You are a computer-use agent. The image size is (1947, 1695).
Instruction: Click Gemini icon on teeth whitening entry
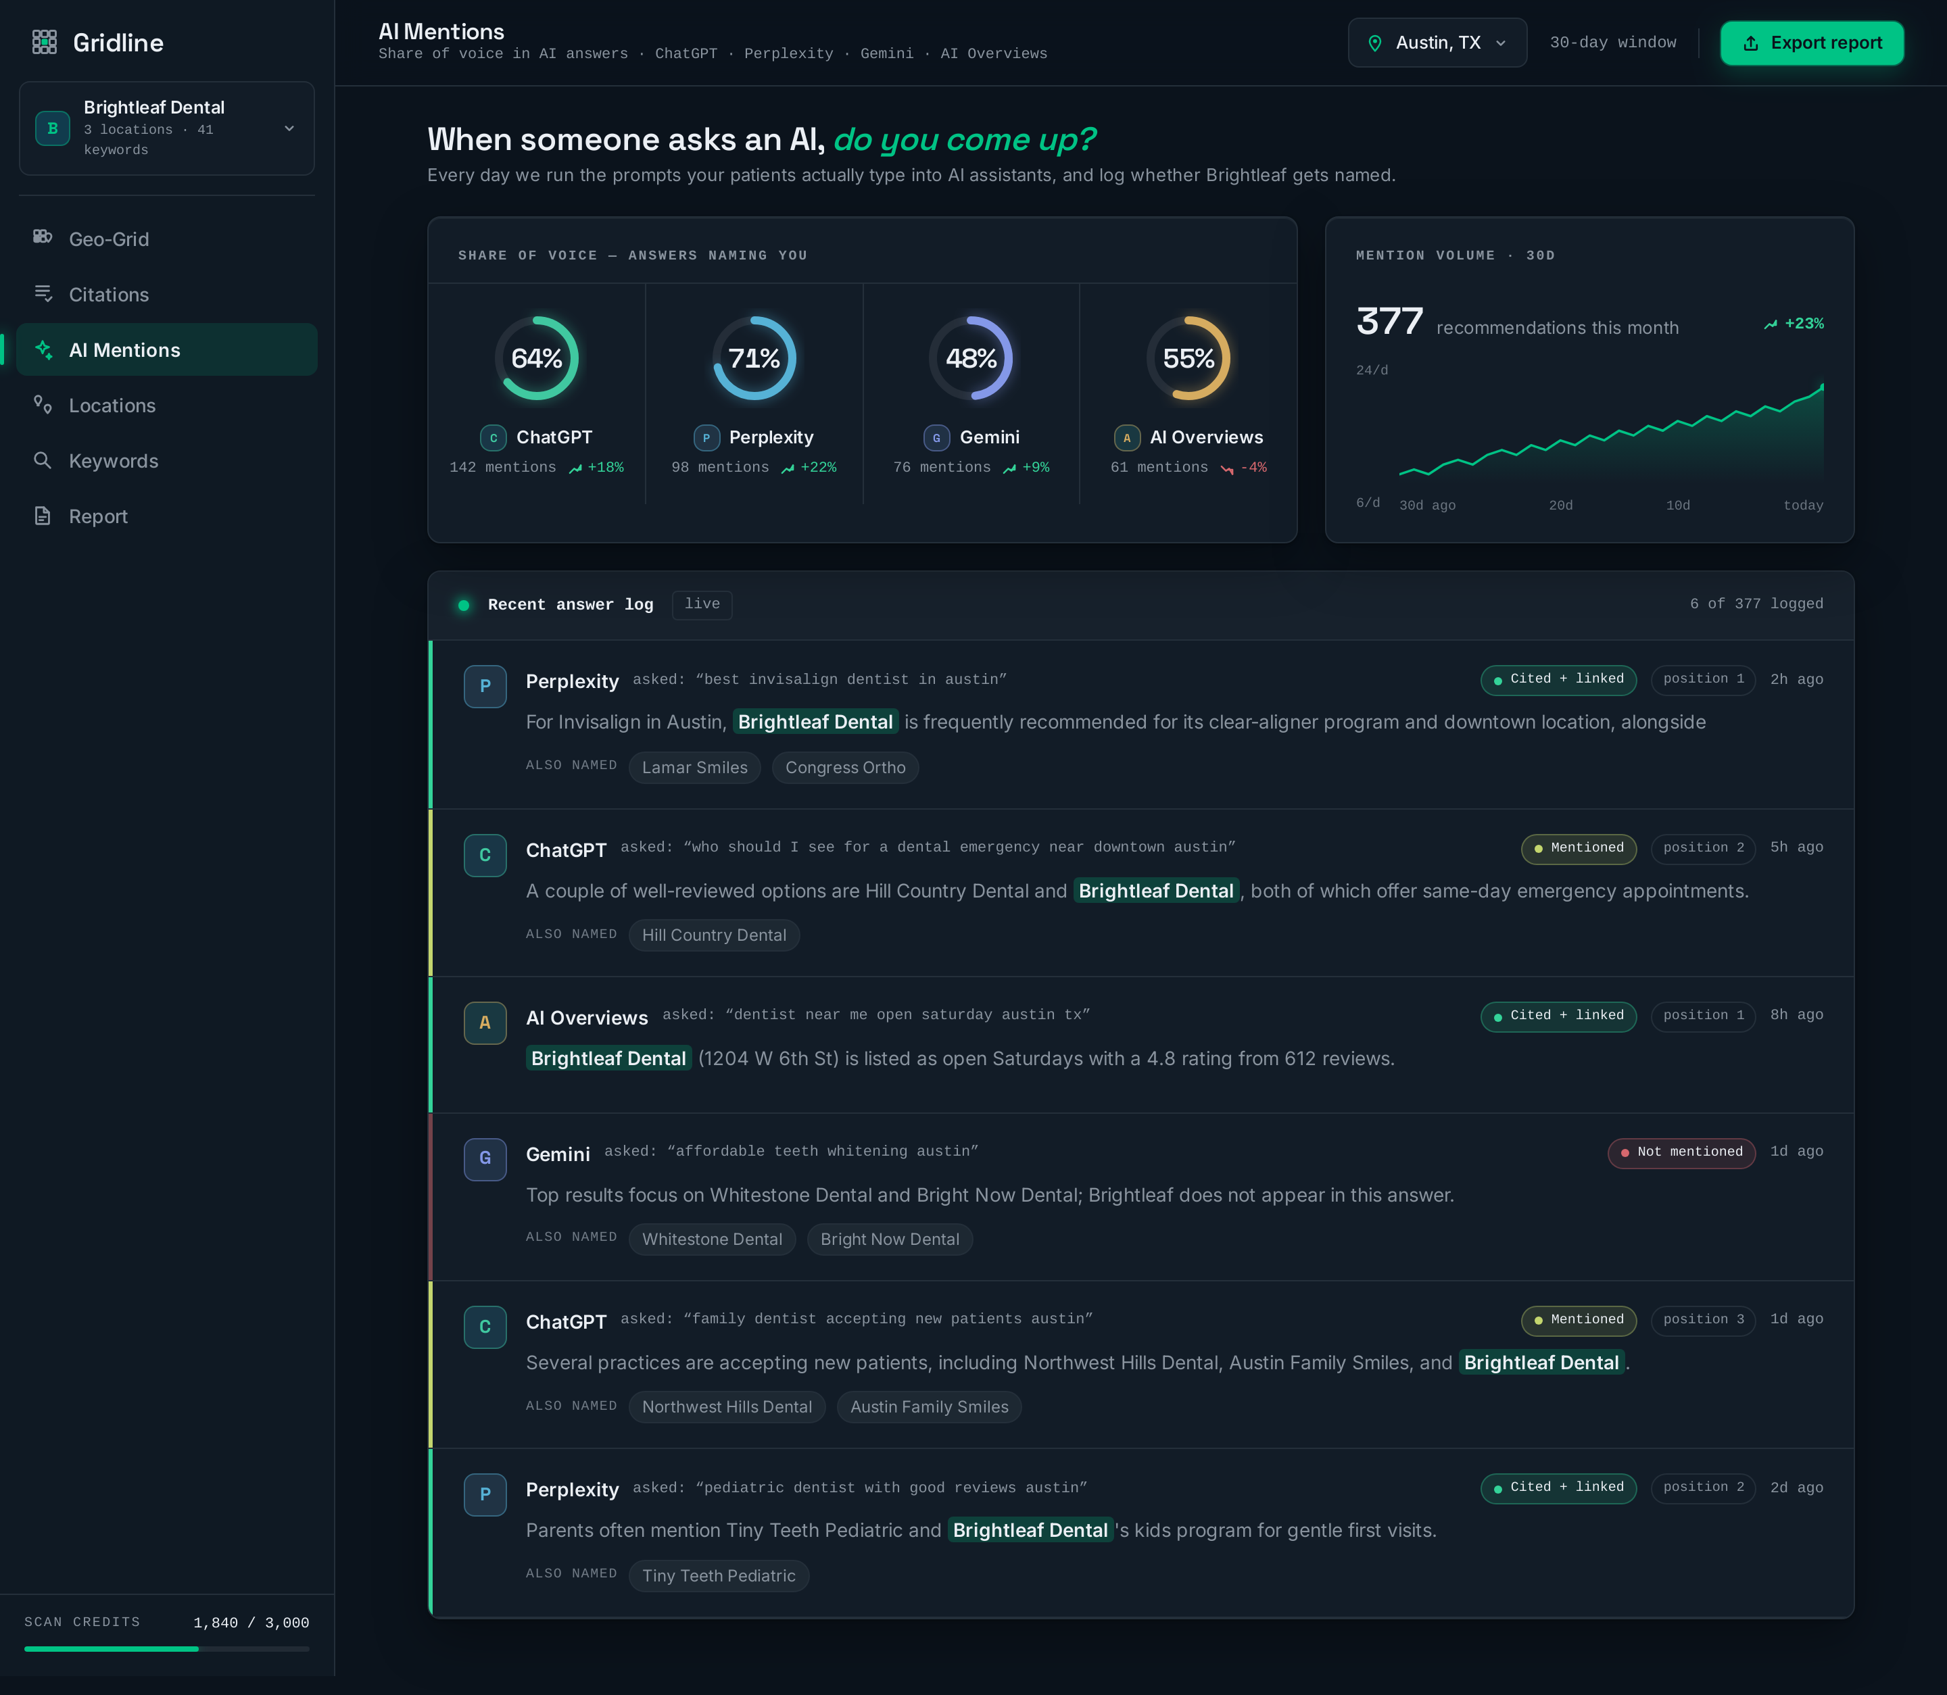[x=485, y=1158]
